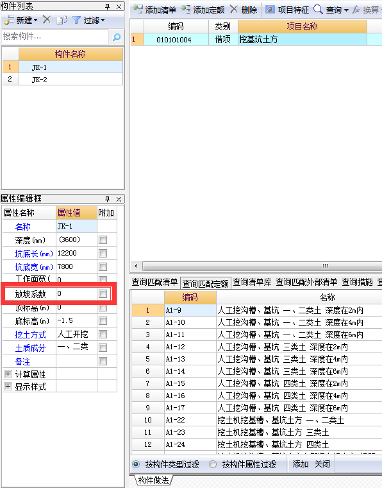Click the 搜索构件 search field
This screenshot has width=382, height=488.
(x=55, y=37)
